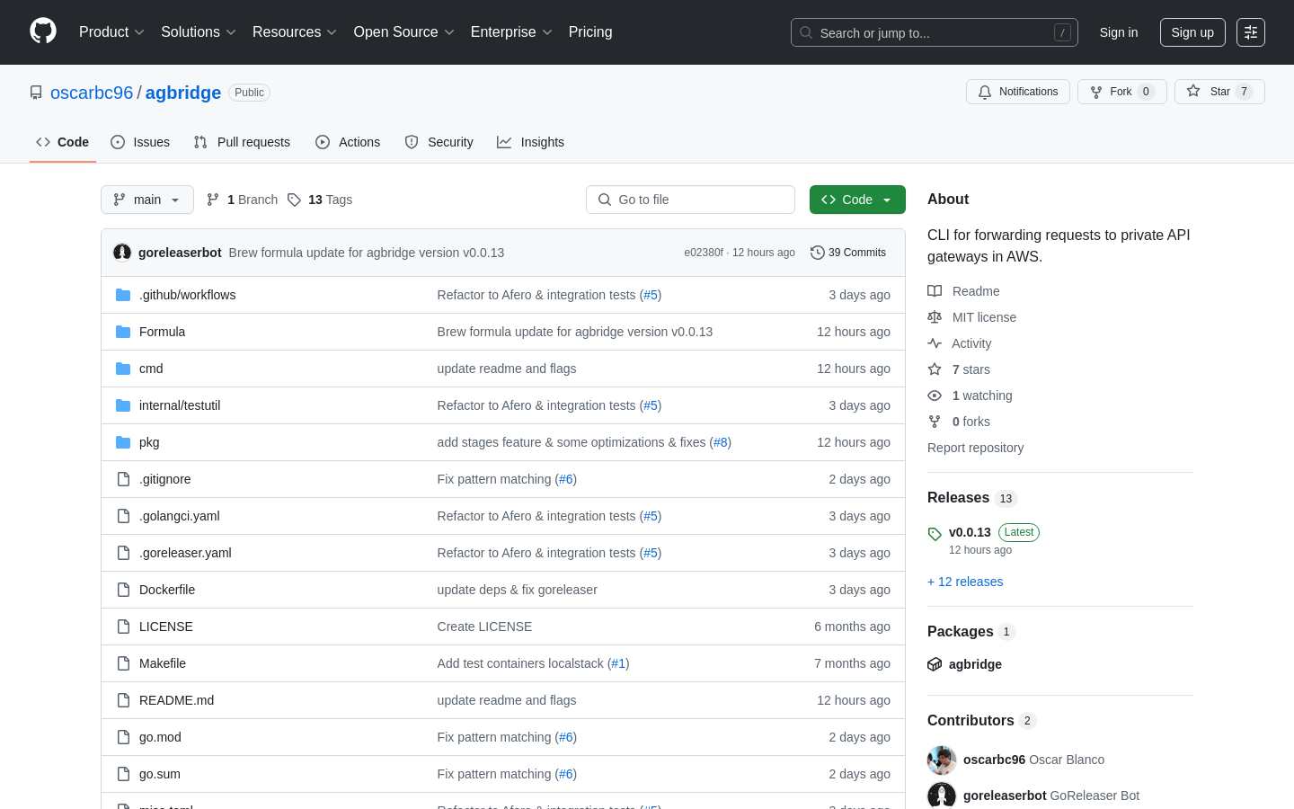Viewport: 1294px width, 809px height.
Task: Click the branch icon beside 1 Branch
Action: point(213,200)
